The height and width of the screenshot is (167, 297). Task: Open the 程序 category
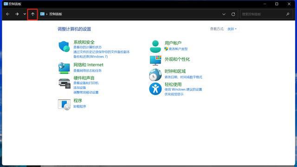(77, 101)
